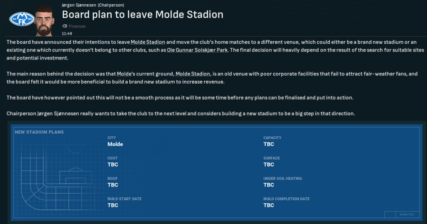Click the Under Soil Heating TBC value

pos(269,185)
